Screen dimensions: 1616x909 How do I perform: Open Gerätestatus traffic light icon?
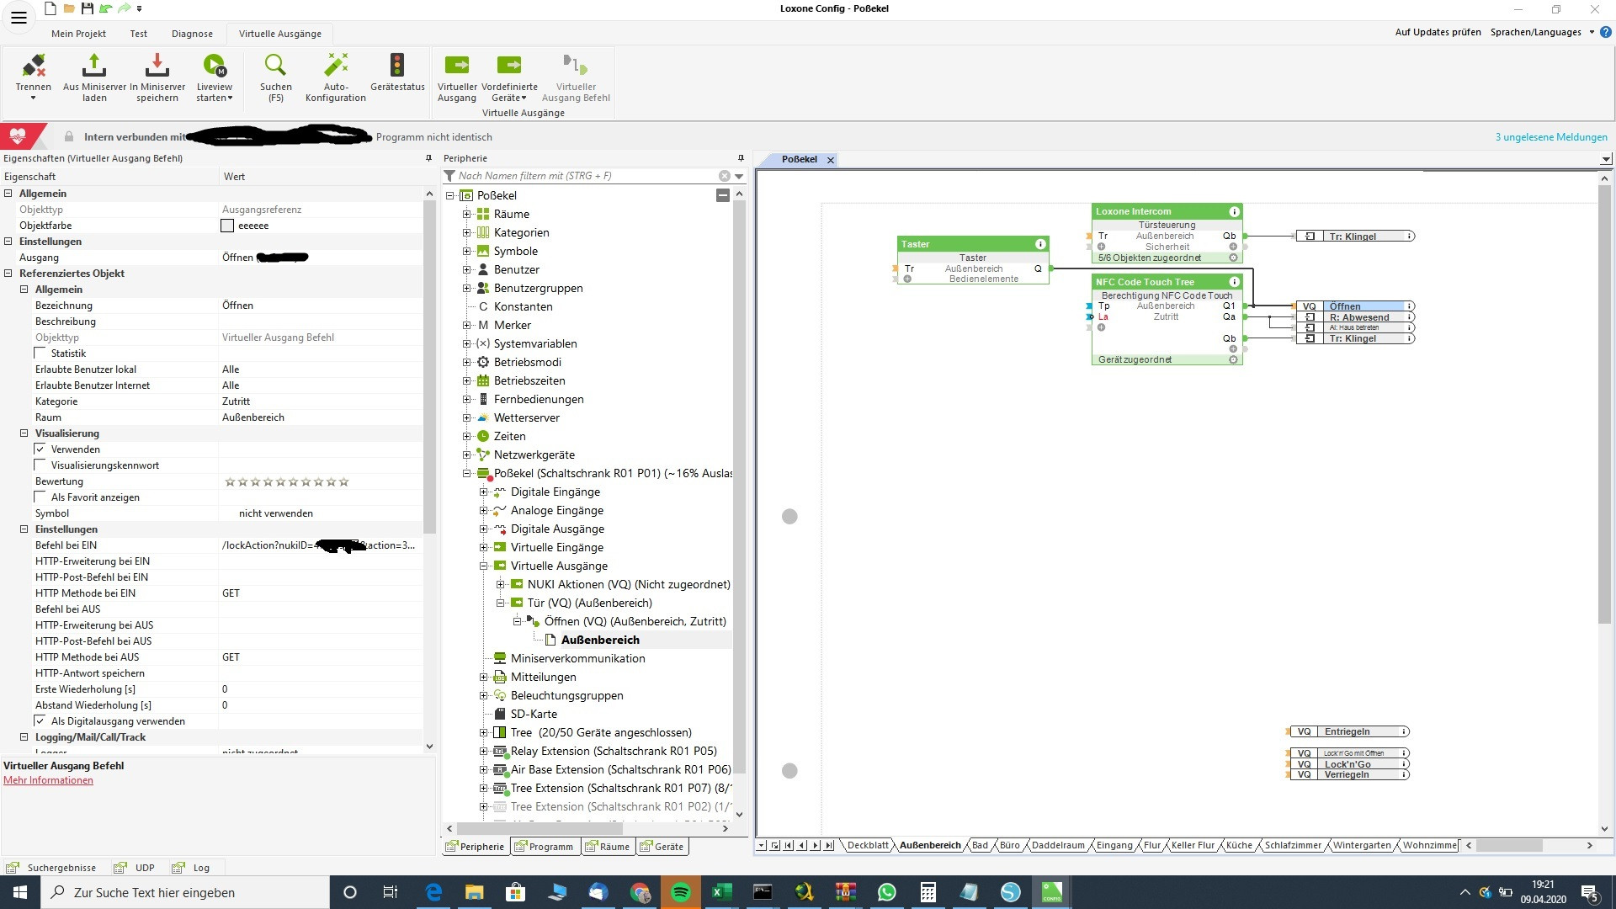point(397,66)
